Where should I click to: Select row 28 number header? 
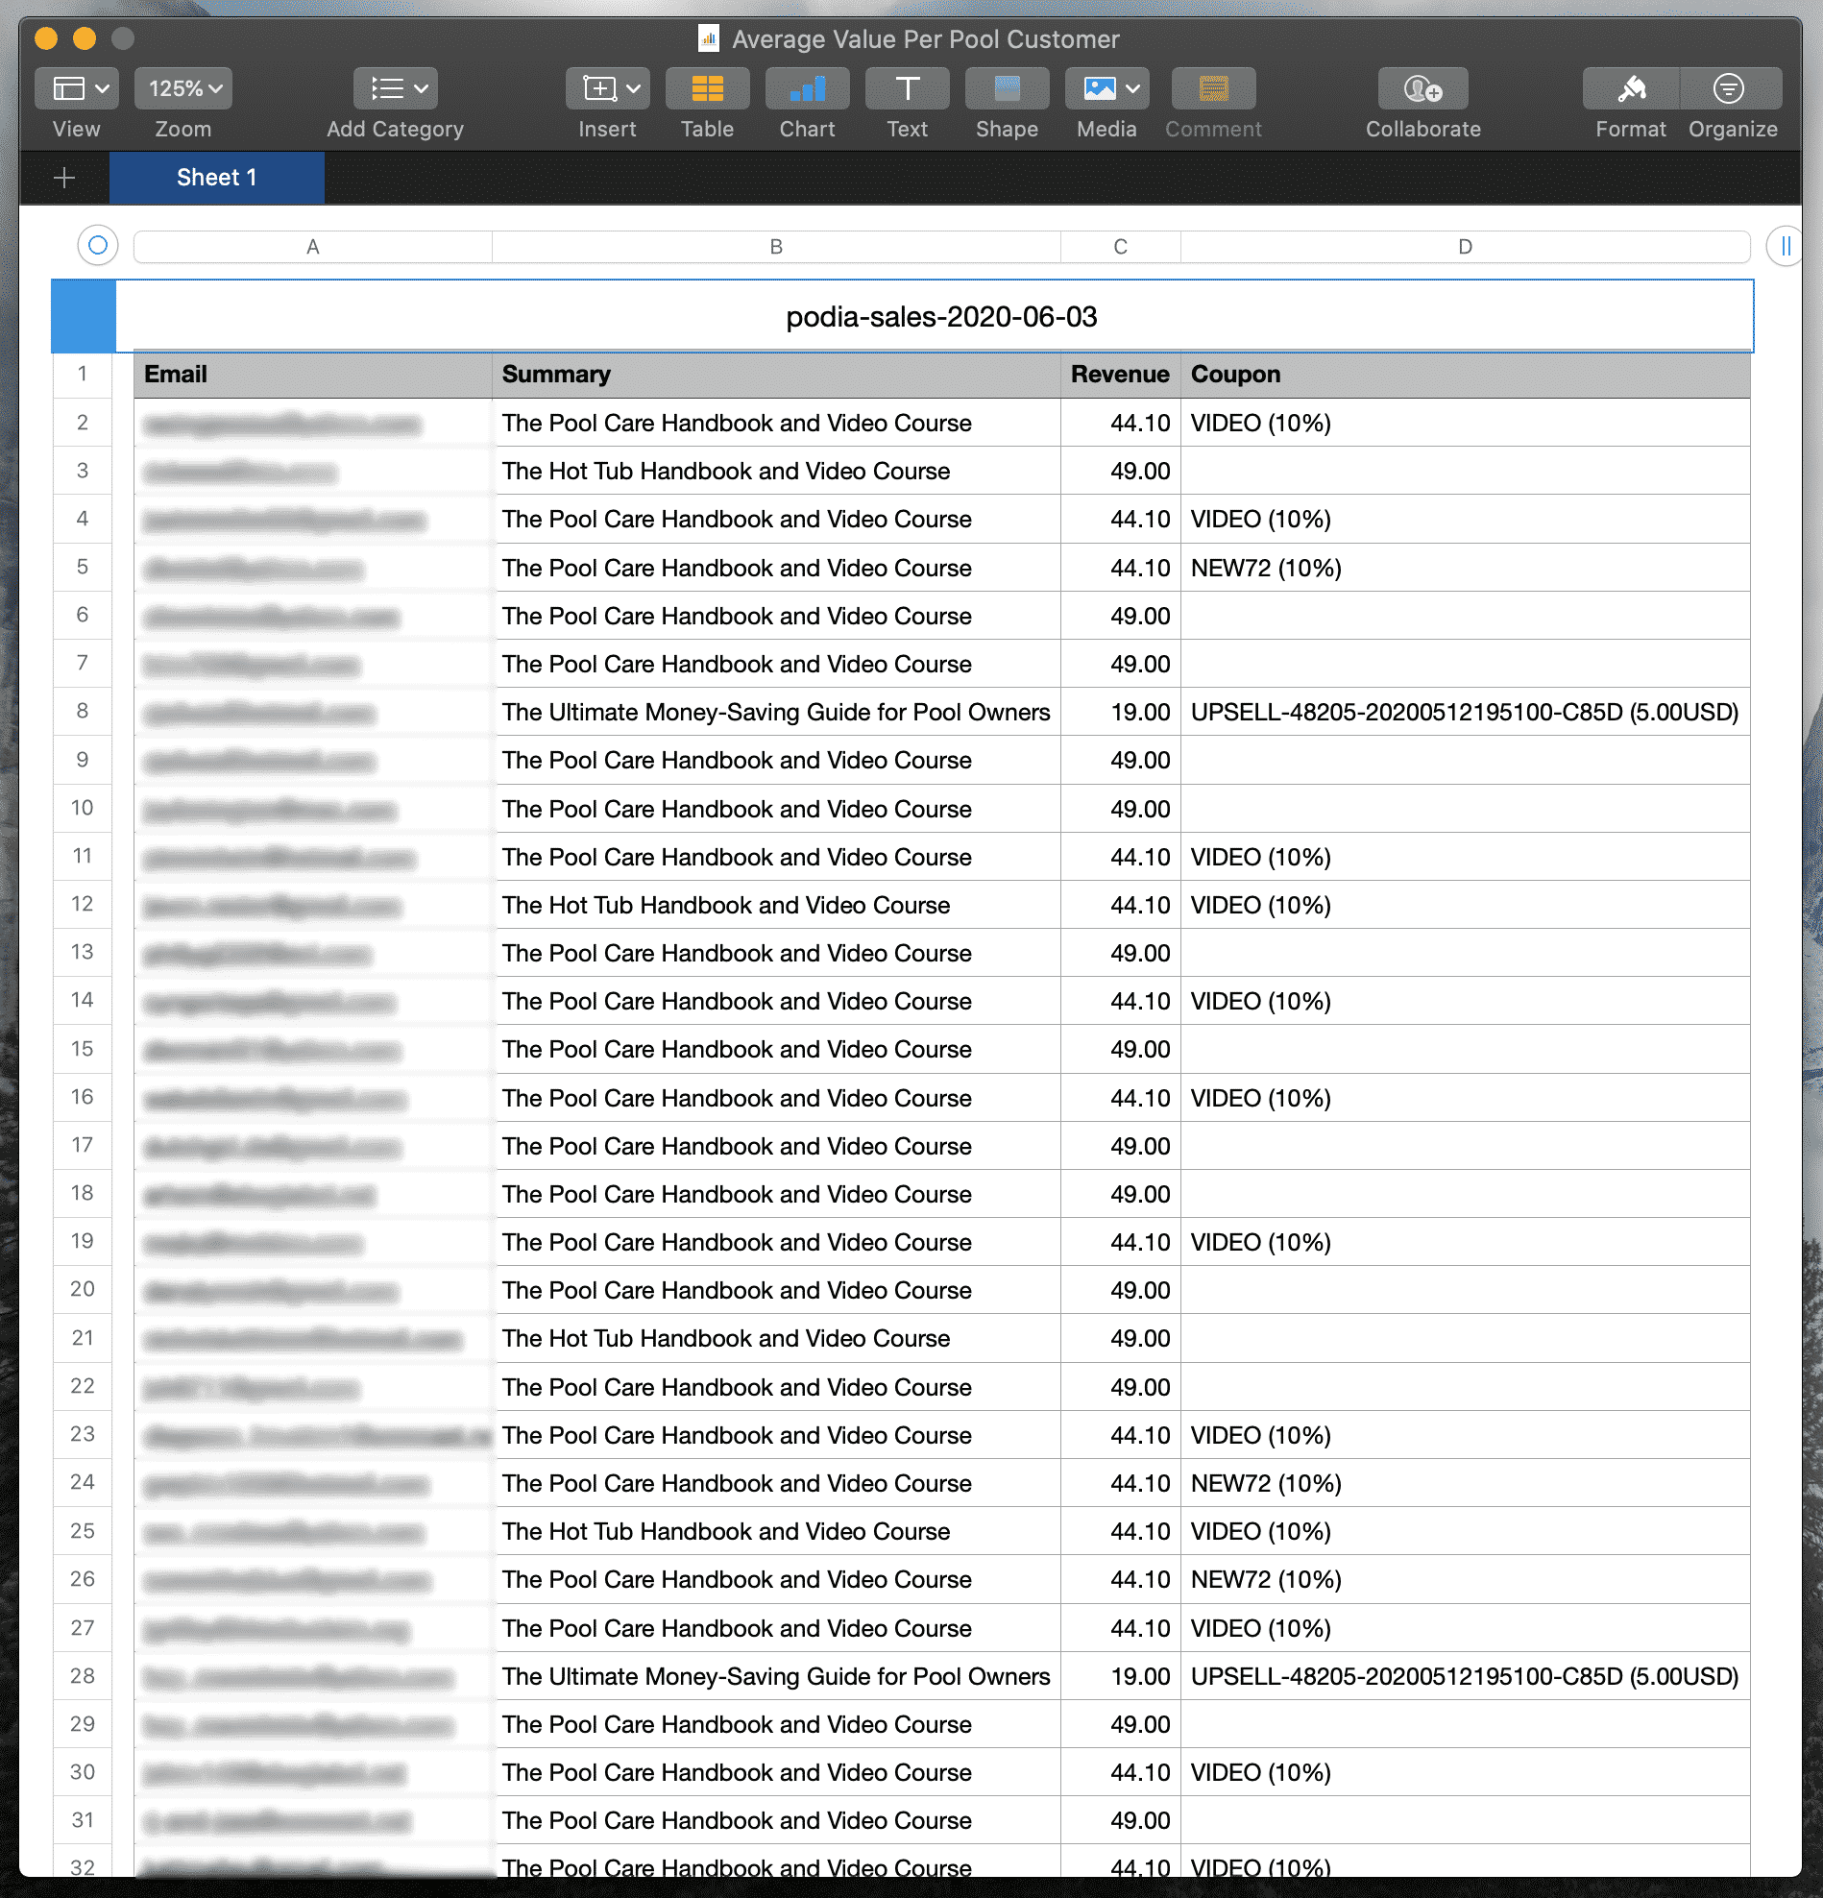tap(83, 1676)
